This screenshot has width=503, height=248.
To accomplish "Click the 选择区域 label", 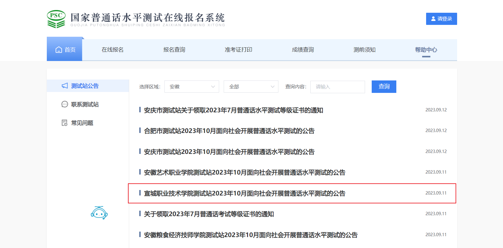I will pos(150,87).
